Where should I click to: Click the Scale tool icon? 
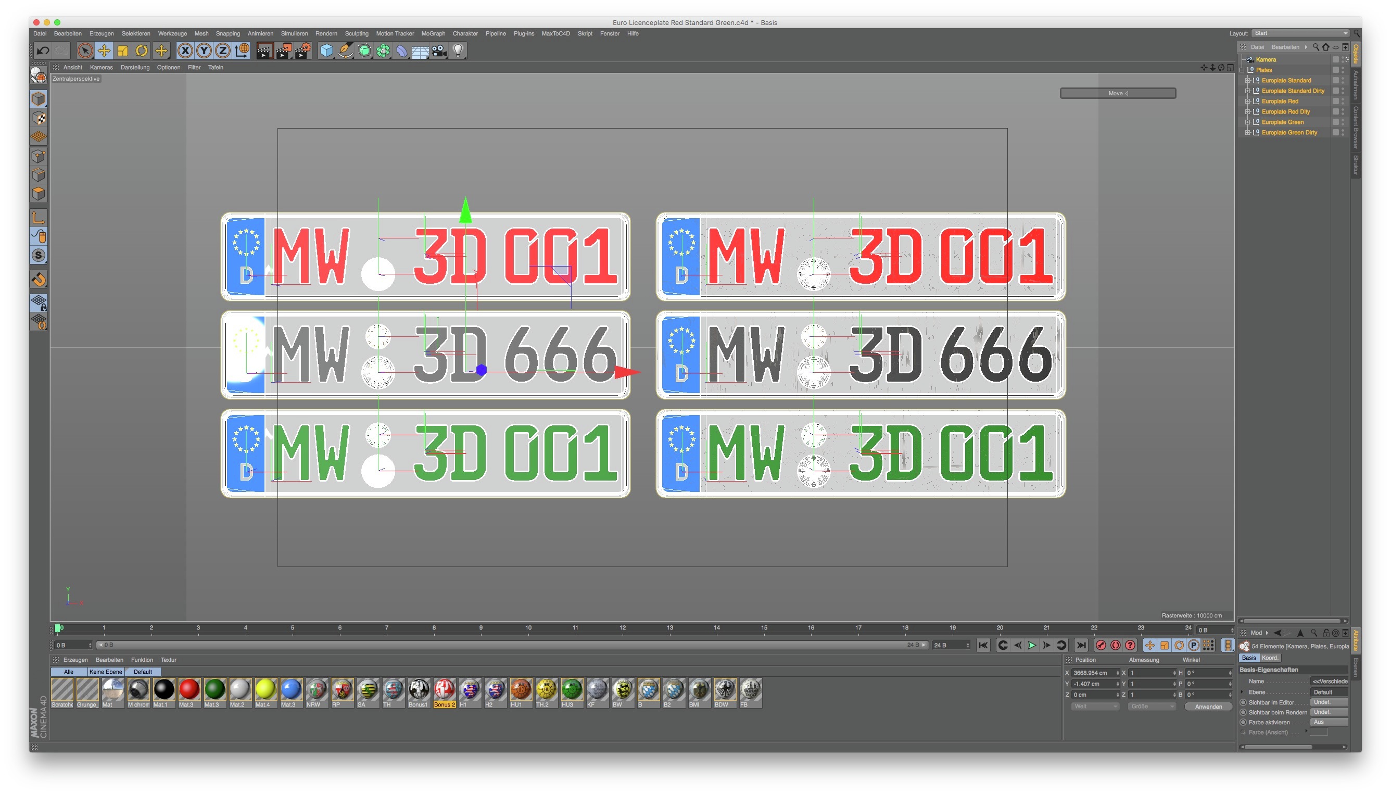click(123, 51)
